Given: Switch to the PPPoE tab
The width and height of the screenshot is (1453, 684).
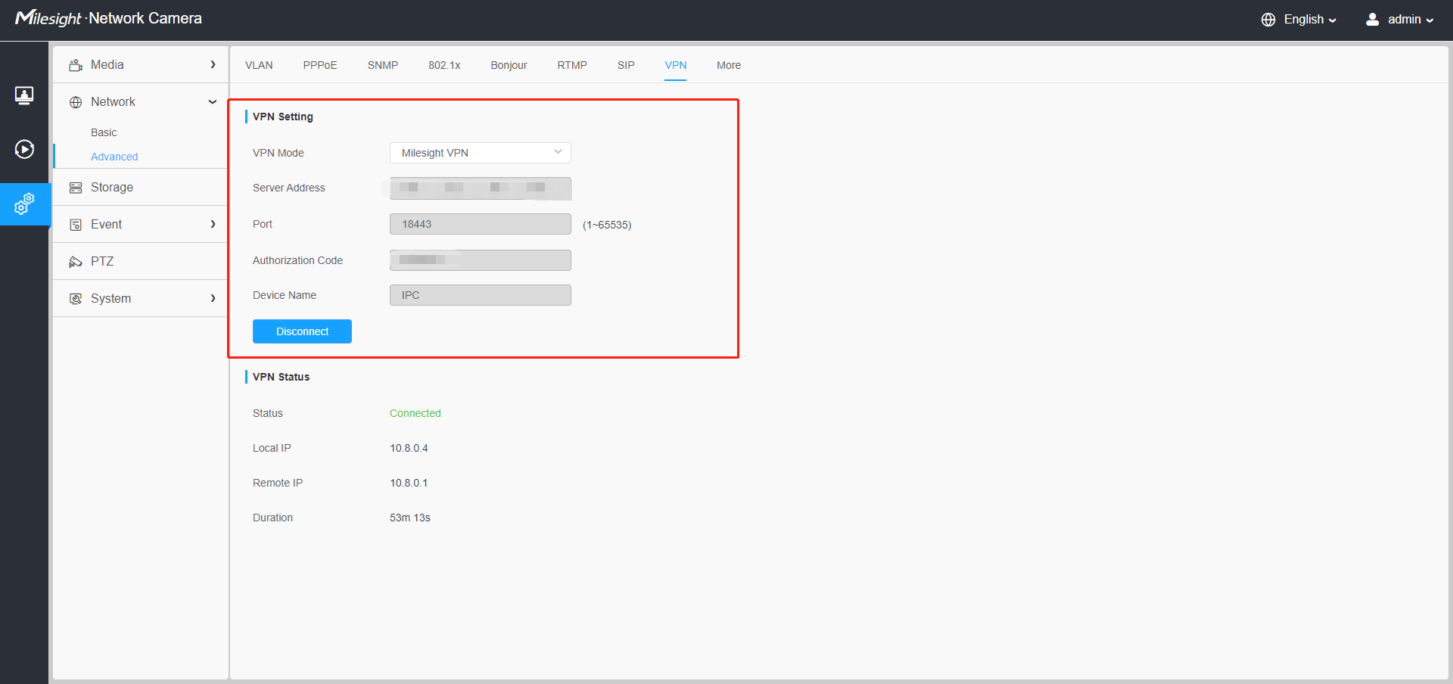Looking at the screenshot, I should [x=320, y=65].
